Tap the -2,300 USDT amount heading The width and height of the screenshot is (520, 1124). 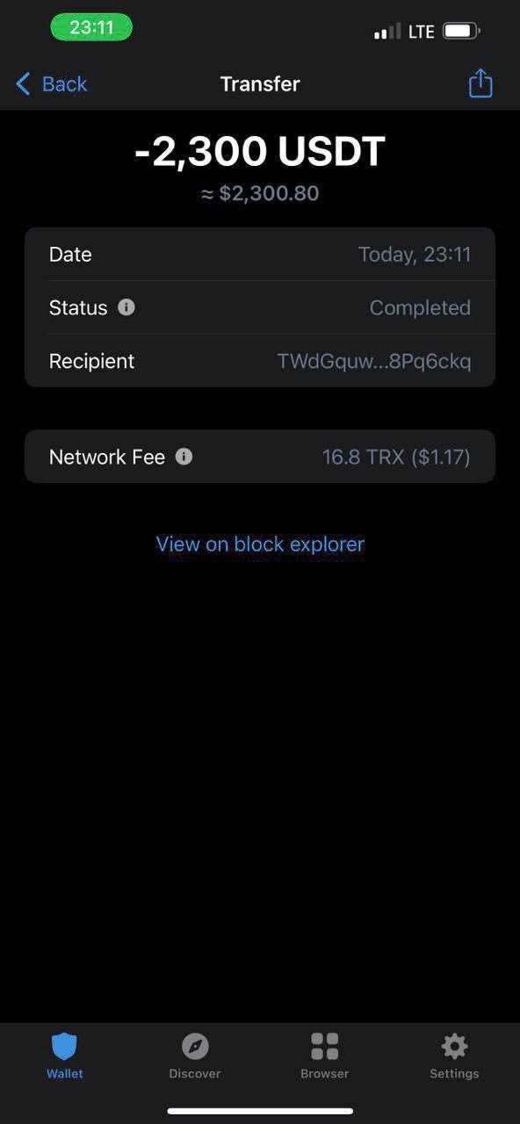(x=260, y=151)
